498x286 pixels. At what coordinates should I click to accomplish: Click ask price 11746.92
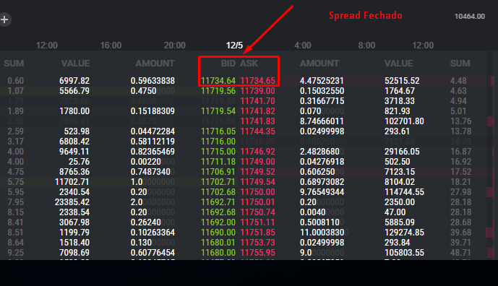point(257,152)
